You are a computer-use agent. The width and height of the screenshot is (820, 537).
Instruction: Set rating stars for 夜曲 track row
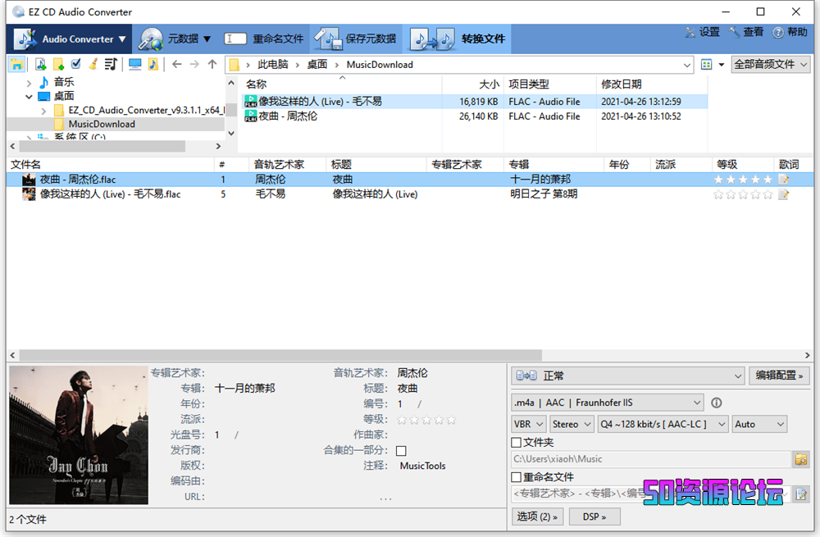(x=743, y=180)
